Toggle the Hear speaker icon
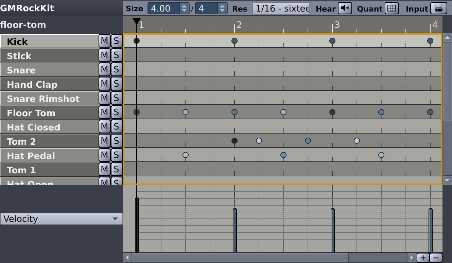Screen dimensions: 452x263 click(345, 8)
